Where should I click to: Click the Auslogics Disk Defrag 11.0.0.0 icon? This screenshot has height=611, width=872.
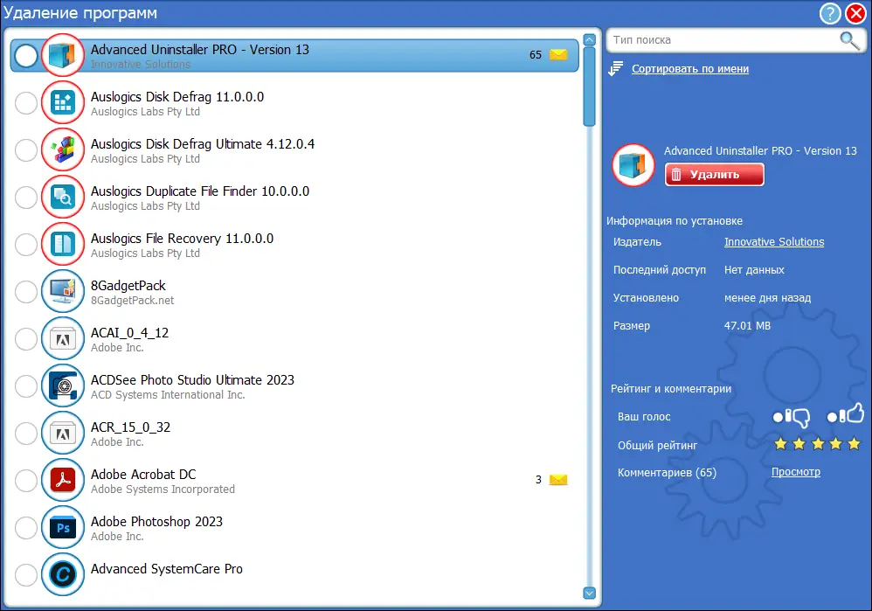tap(63, 102)
